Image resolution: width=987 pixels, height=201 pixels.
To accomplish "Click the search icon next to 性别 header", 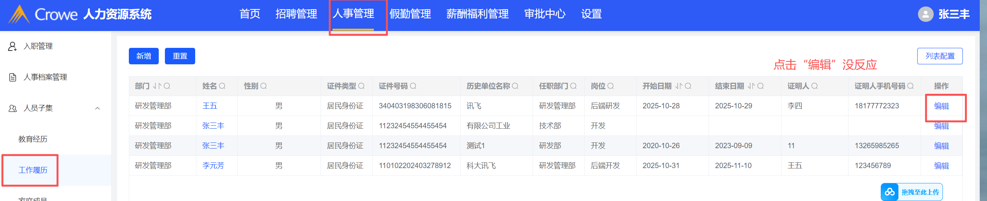I will click(263, 86).
